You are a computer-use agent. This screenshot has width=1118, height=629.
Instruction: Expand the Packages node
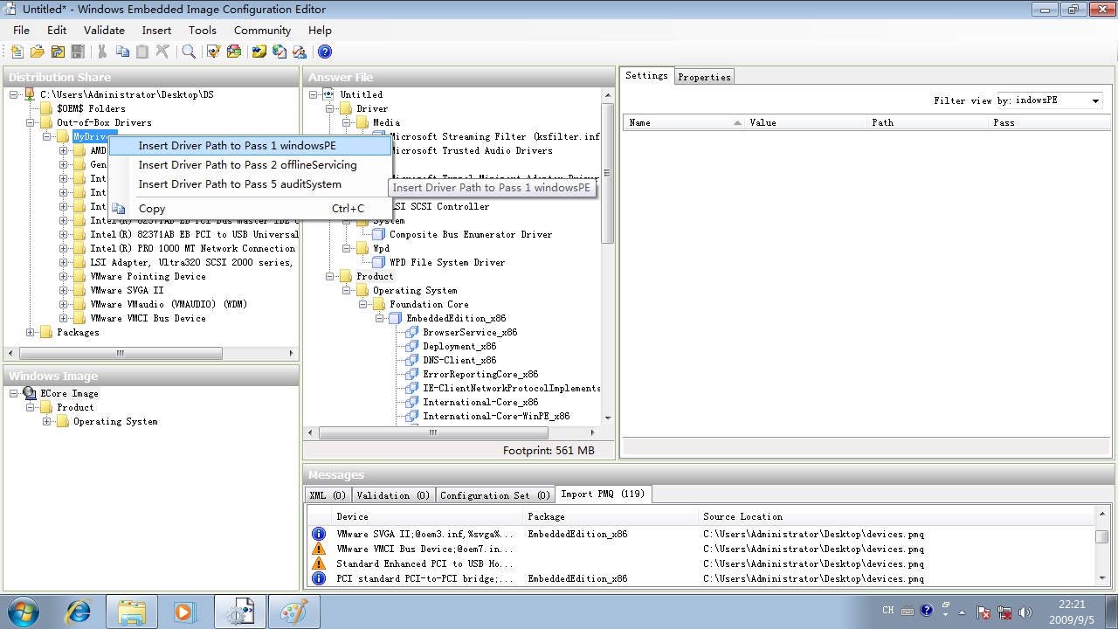pos(31,332)
